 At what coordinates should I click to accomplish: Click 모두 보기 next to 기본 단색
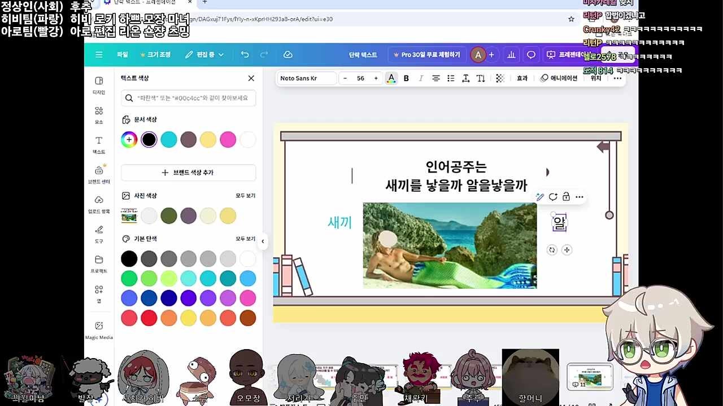tap(246, 239)
